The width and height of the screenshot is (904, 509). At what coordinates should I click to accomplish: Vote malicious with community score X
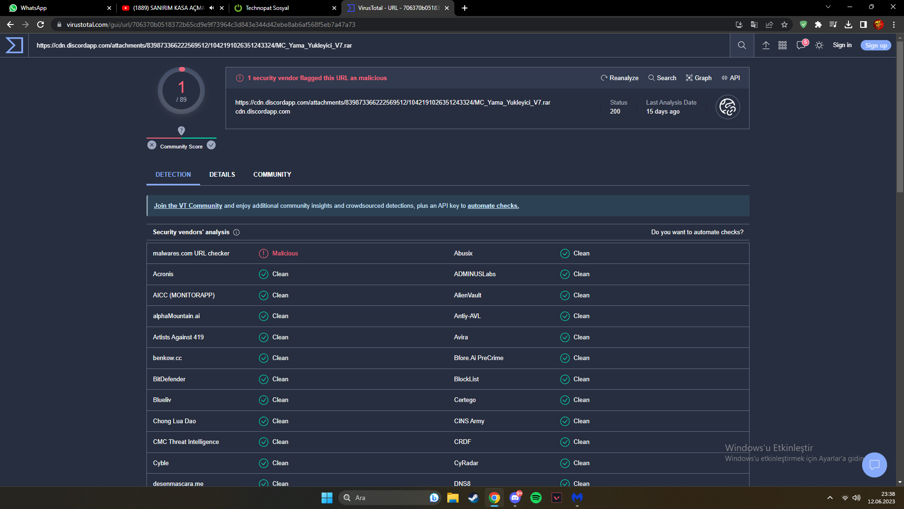152,145
